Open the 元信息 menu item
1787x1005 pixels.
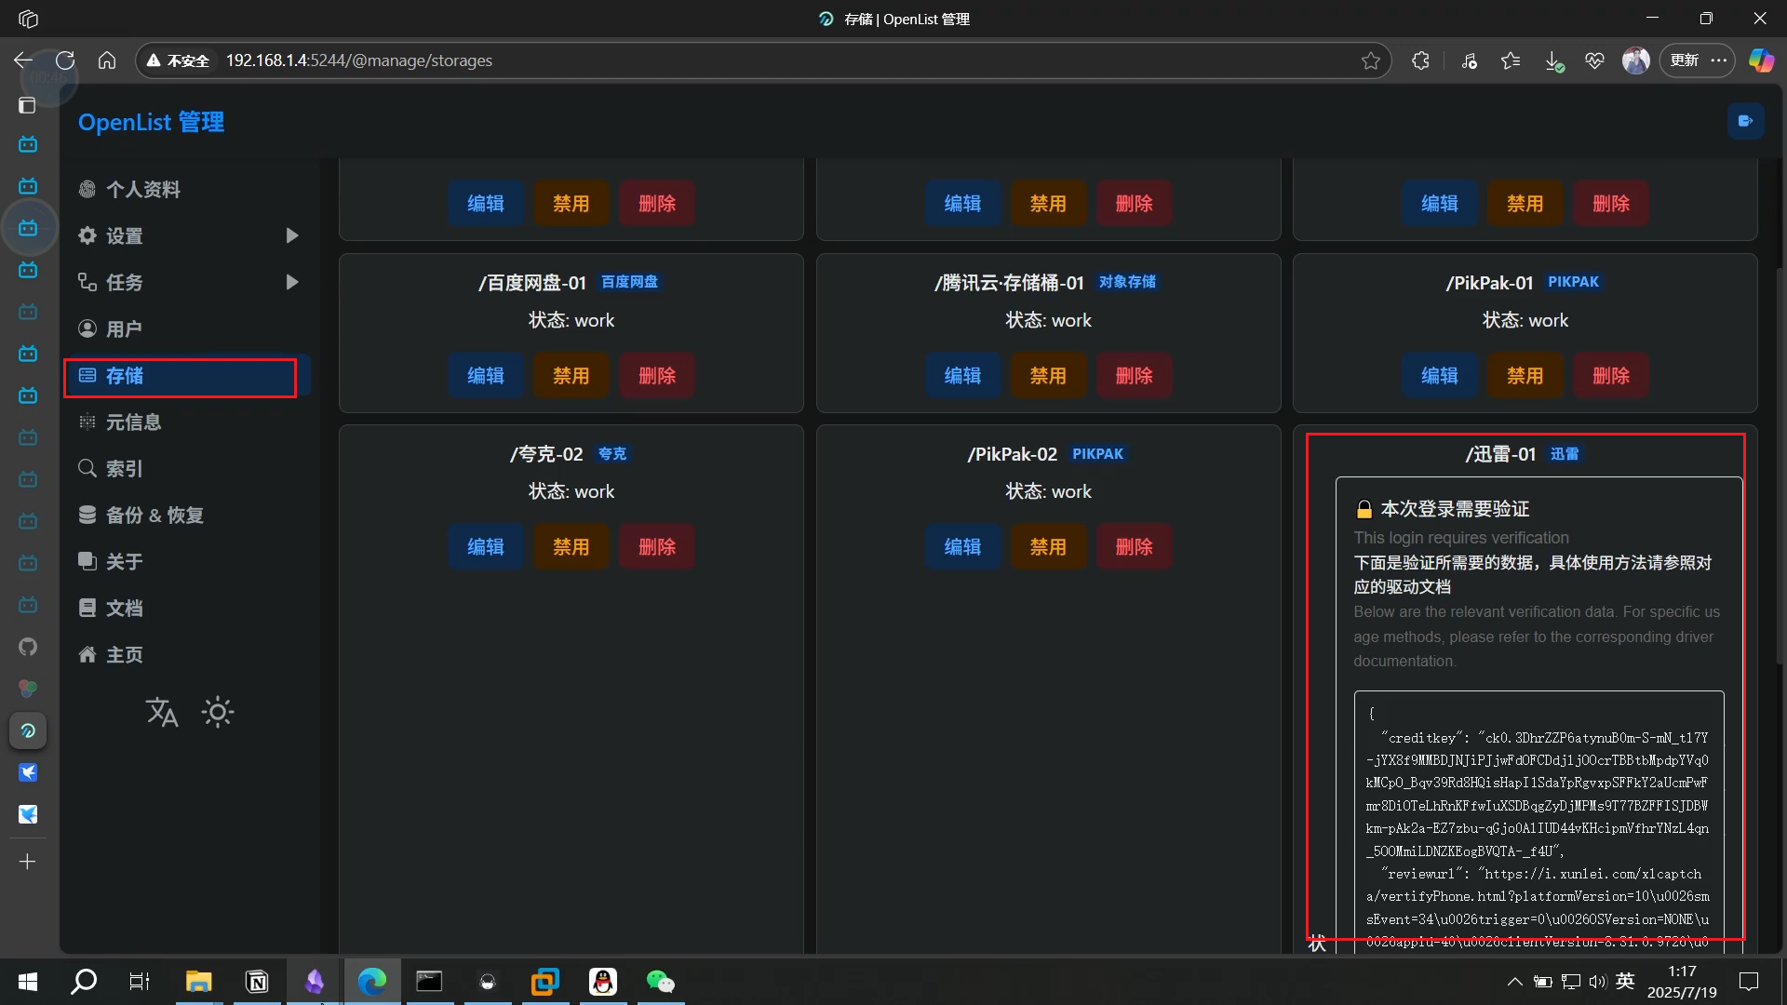coord(133,422)
